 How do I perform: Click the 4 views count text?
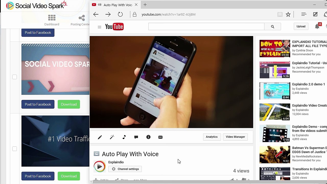pos(241,171)
